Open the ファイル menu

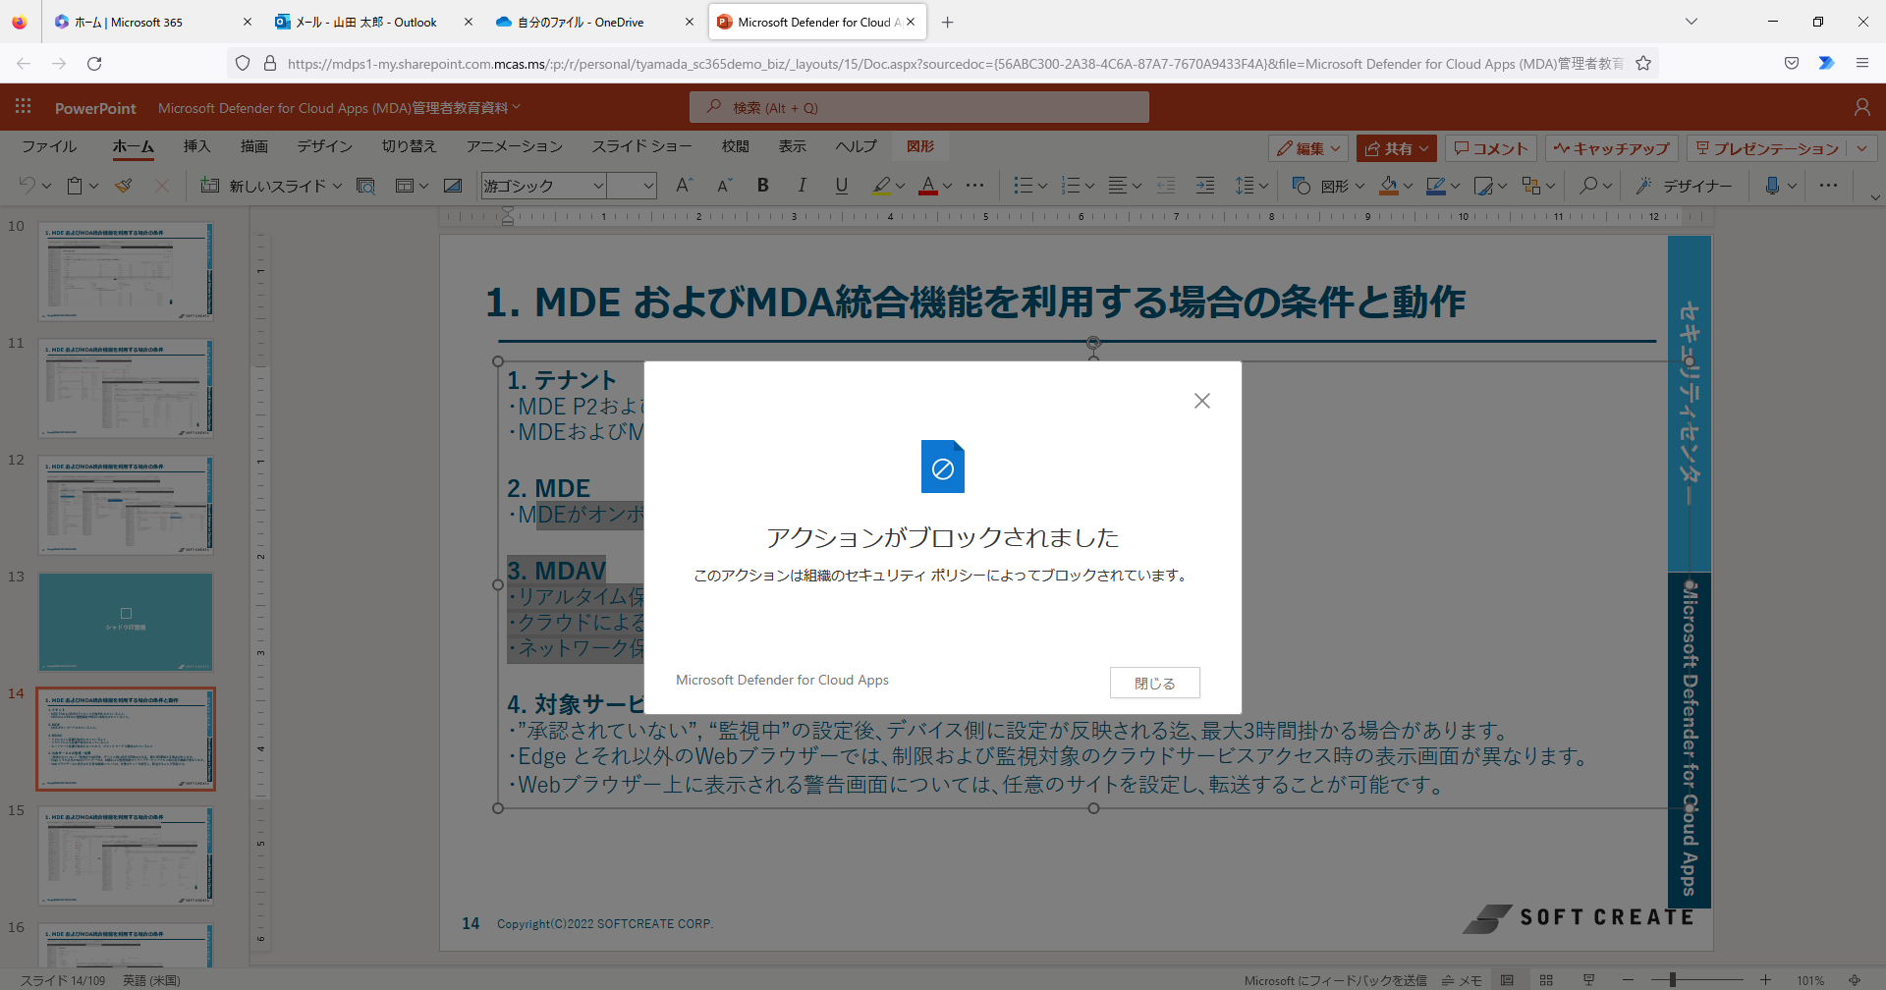(x=49, y=146)
